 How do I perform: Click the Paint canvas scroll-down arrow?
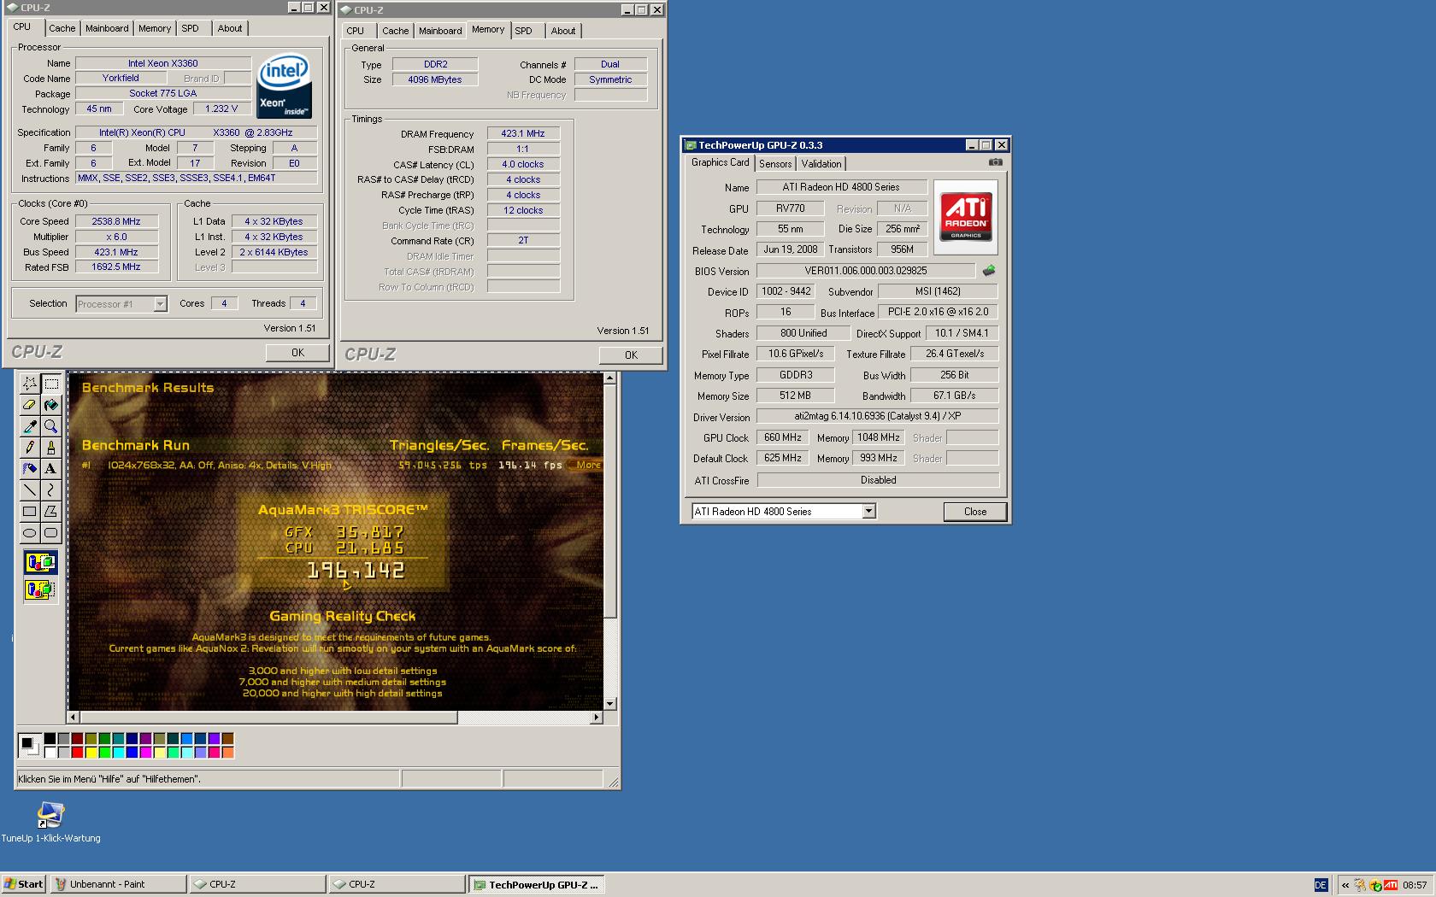coord(610,704)
